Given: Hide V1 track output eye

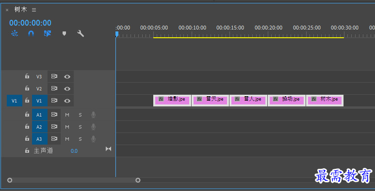Looking at the screenshot, I should 67,101.
